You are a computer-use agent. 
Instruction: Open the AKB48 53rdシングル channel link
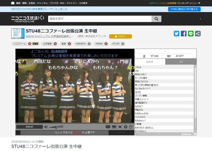coord(49,36)
